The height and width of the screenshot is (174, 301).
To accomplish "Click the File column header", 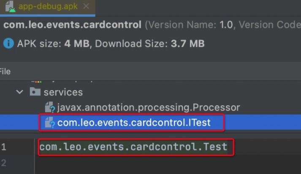I will pyautogui.click(x=5, y=72).
